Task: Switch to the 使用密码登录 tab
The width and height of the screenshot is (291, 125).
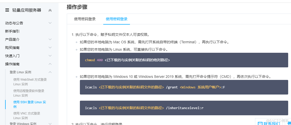Action: [85, 19]
